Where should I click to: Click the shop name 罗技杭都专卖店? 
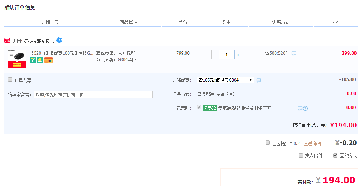tap(39, 41)
